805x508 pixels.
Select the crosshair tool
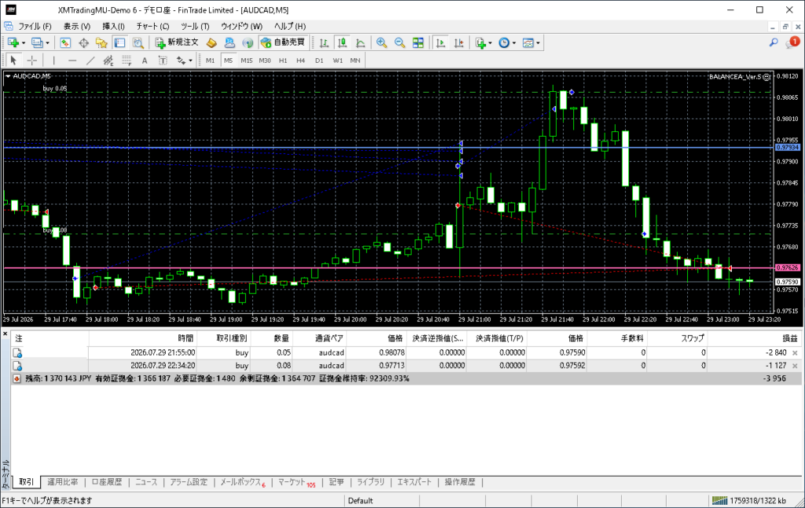[x=31, y=61]
